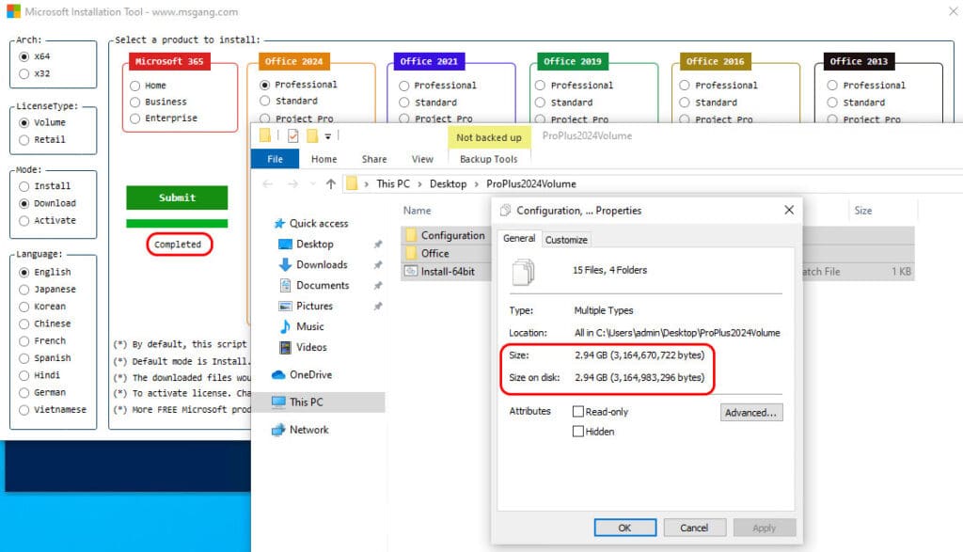Screen dimensions: 963x552
Task: Choose Retail license type
Action: (x=25, y=140)
